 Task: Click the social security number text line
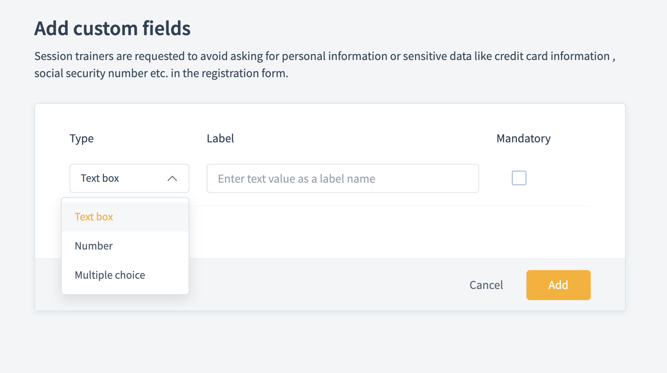click(x=91, y=73)
